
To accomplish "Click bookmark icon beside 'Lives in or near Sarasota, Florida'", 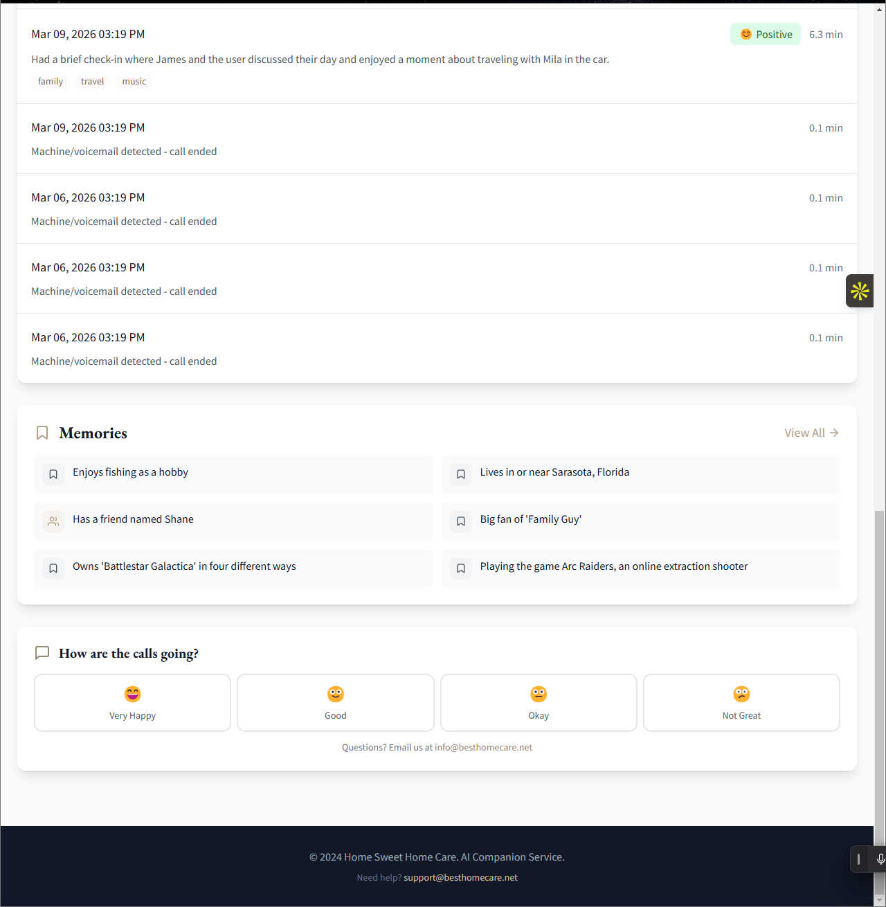I will (x=461, y=474).
